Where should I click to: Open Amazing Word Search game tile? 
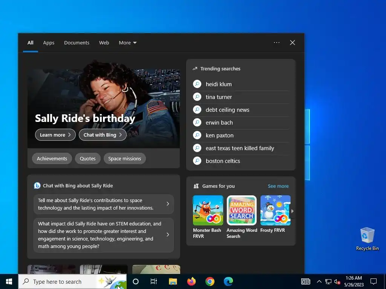242,217
